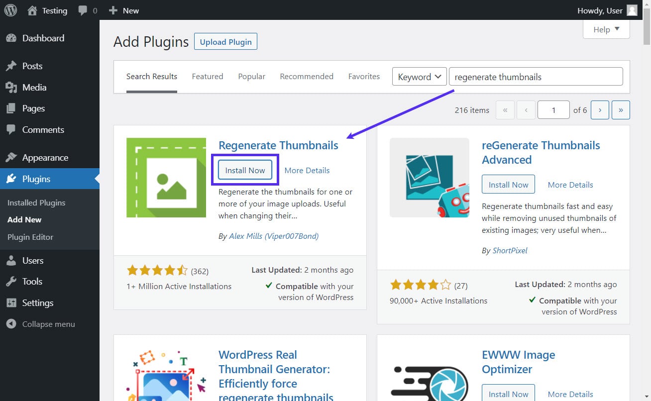Click the WordPress logo in admin bar

coord(10,10)
